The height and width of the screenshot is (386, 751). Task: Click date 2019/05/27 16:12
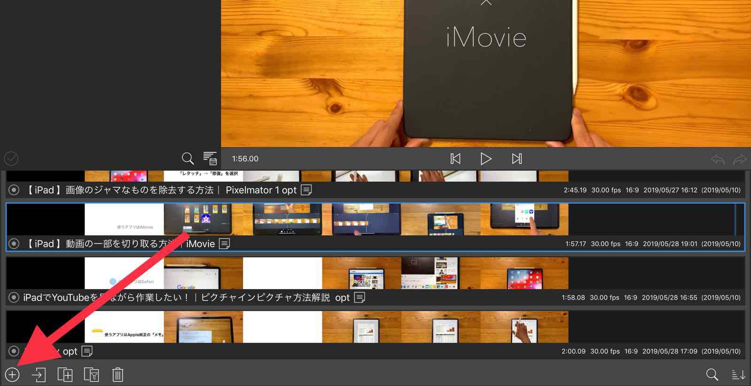point(670,190)
